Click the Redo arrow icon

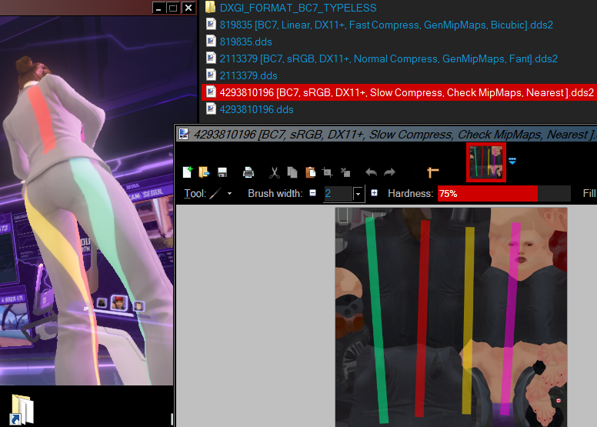[389, 172]
